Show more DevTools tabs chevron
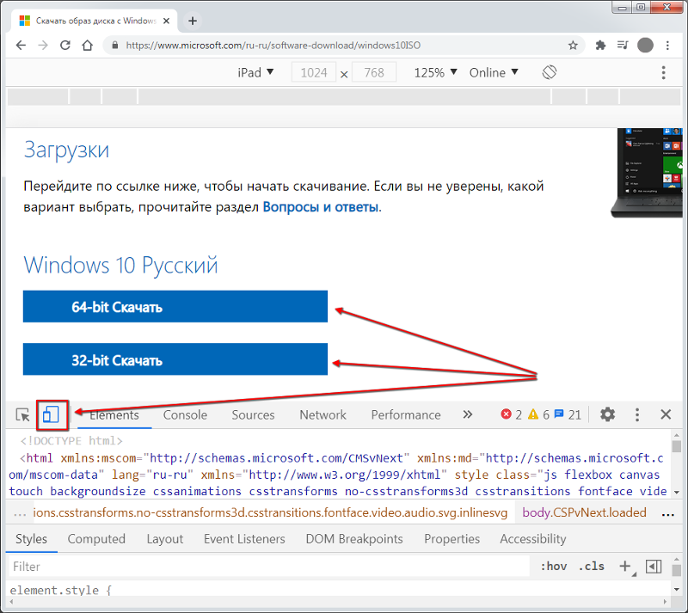The image size is (688, 613). tap(468, 414)
